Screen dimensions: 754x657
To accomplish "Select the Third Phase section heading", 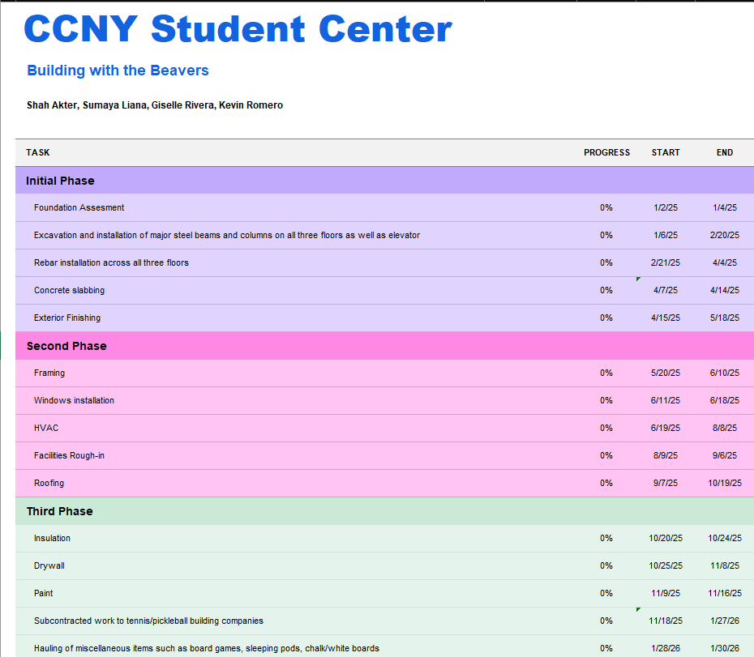I will point(60,511).
